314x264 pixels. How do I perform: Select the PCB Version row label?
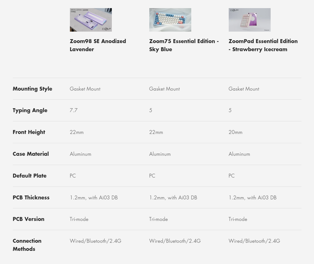29,219
